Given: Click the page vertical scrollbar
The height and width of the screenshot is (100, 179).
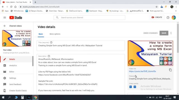Looking at the screenshot, I should click(178, 38).
